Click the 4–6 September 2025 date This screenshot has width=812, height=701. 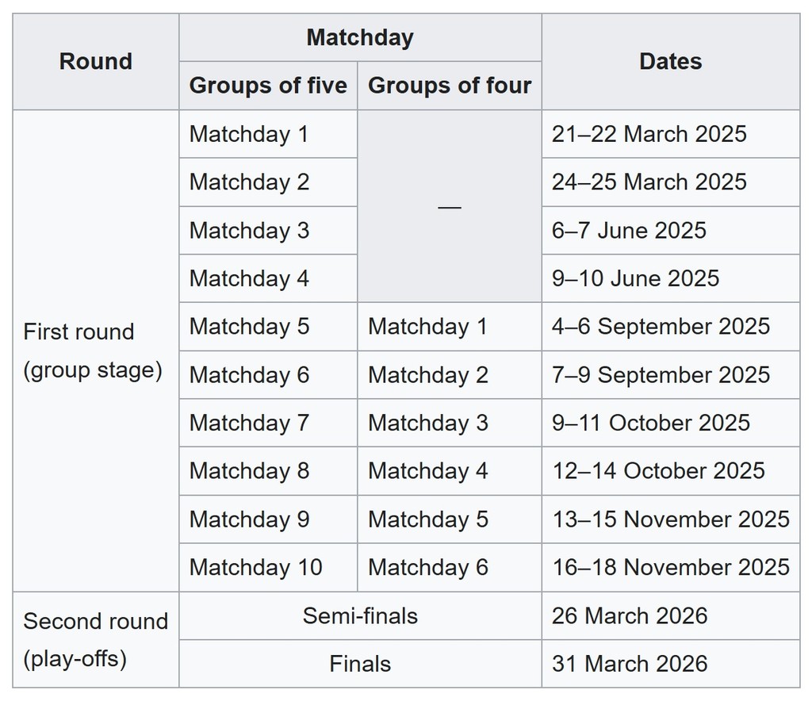661,327
